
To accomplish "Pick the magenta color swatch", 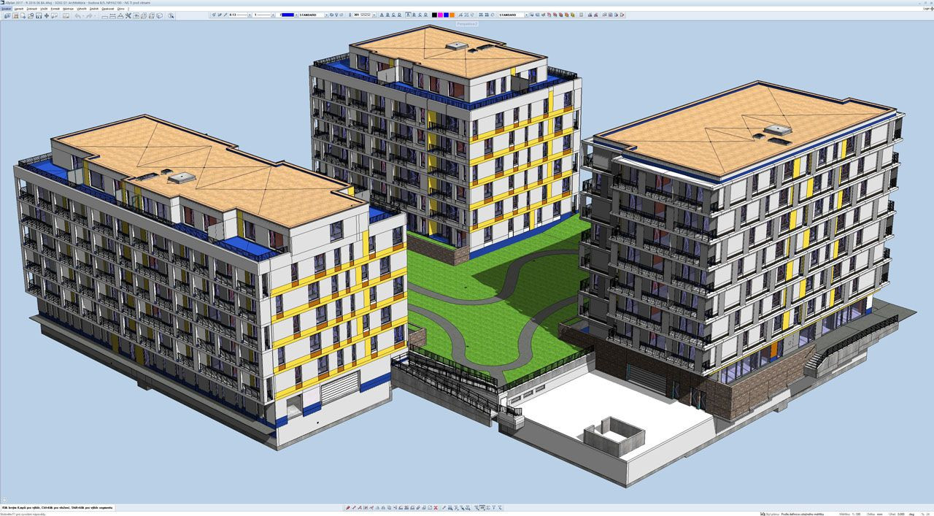I will 441,15.
